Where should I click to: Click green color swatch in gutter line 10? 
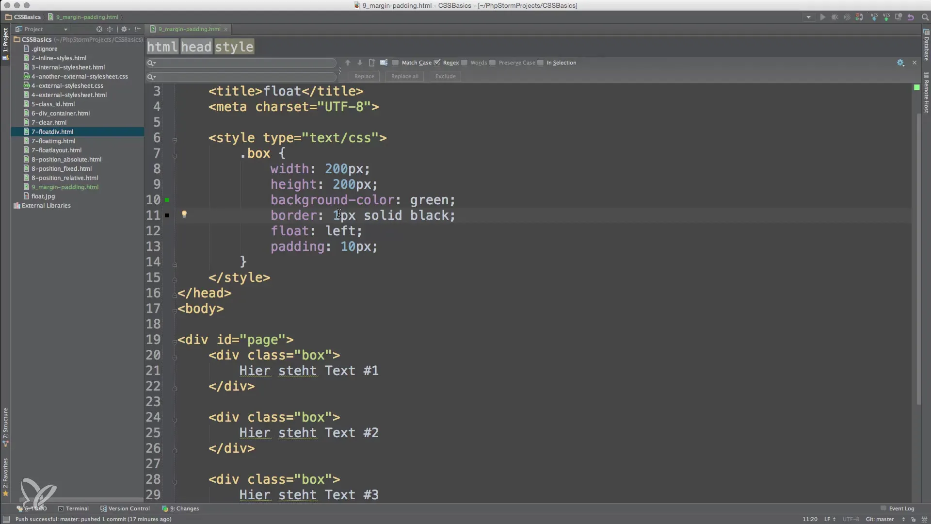[x=167, y=200]
